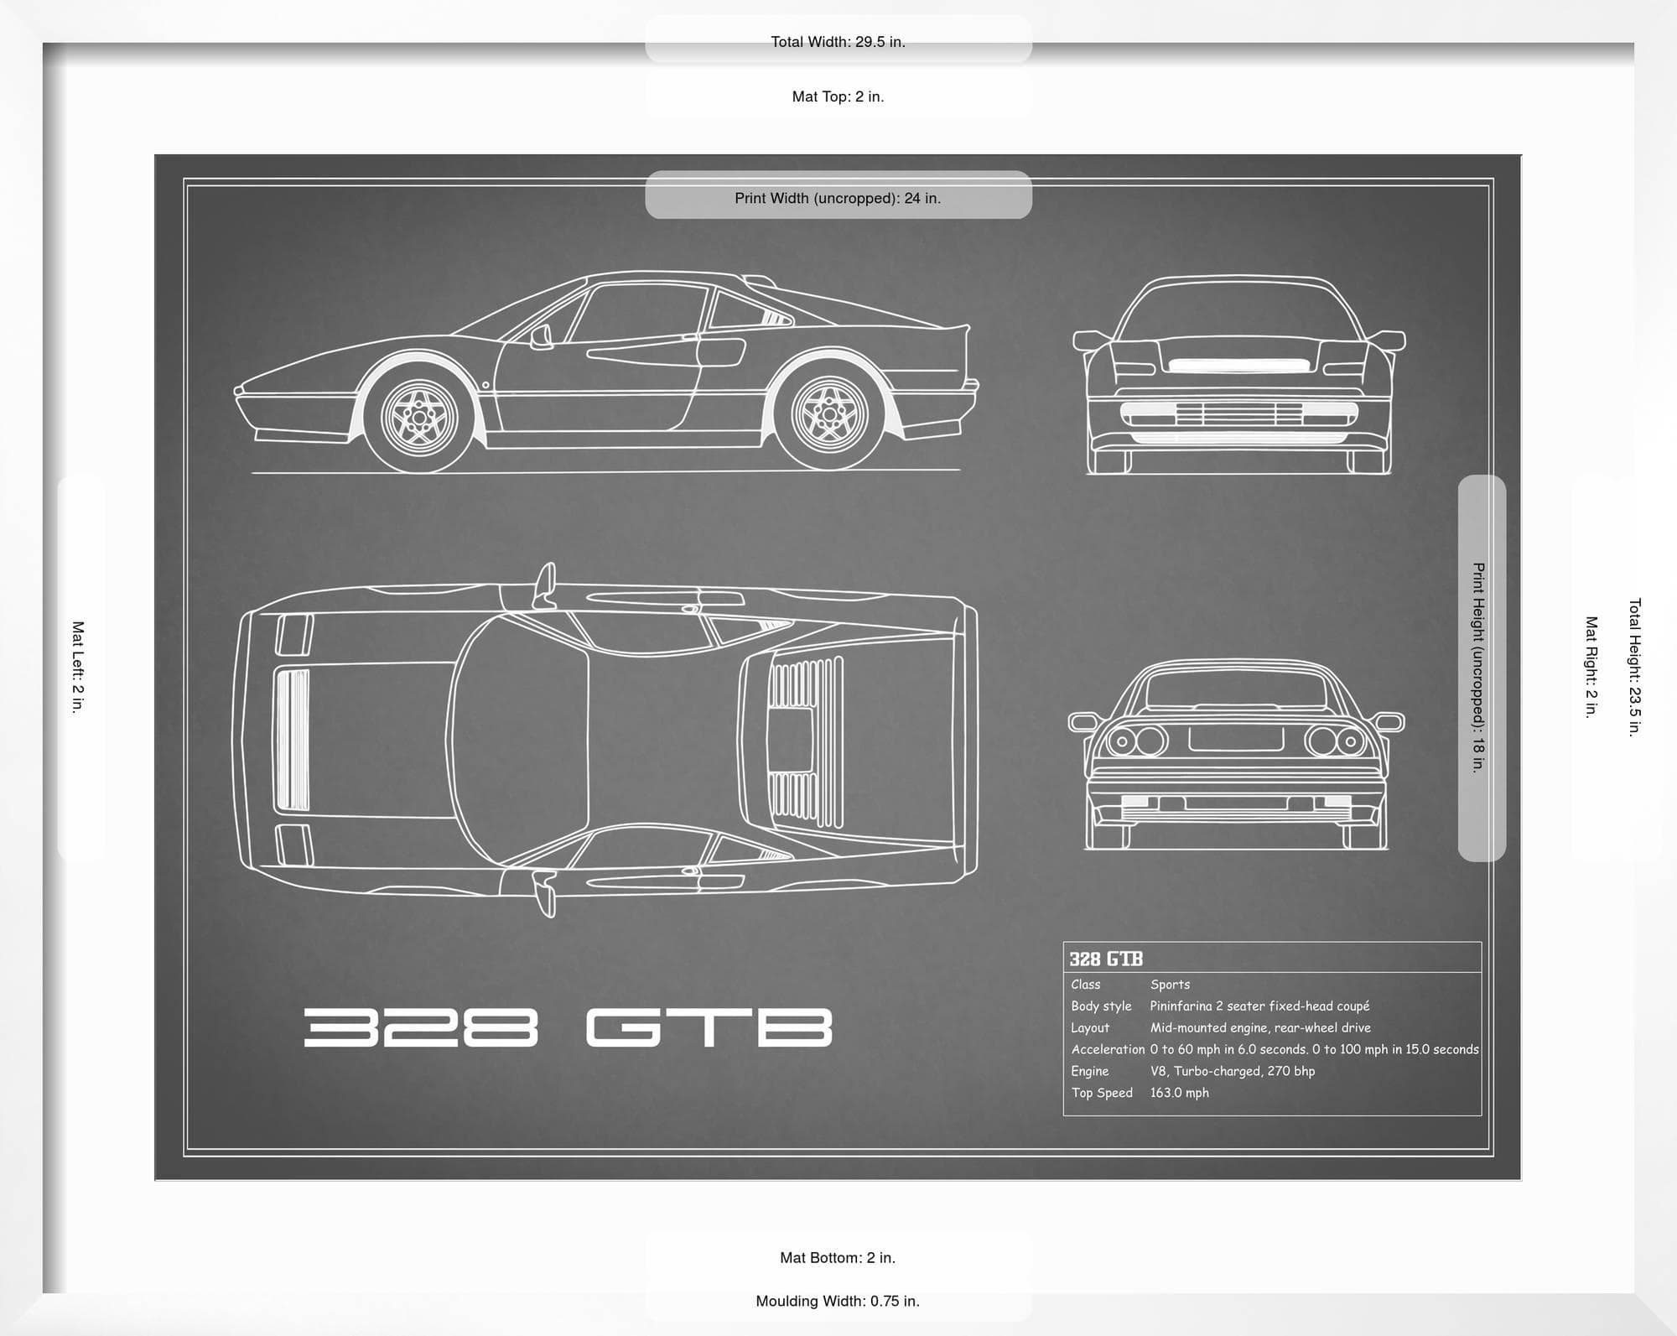The width and height of the screenshot is (1677, 1336).
Task: Click the side profile car drawing
Action: (x=605, y=372)
